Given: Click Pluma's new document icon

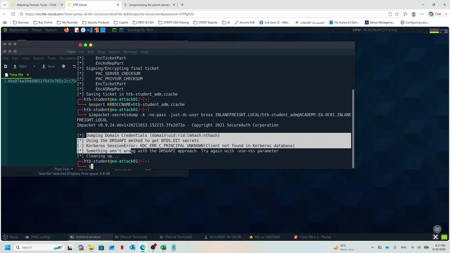Looking at the screenshot, I should click(x=5, y=66).
